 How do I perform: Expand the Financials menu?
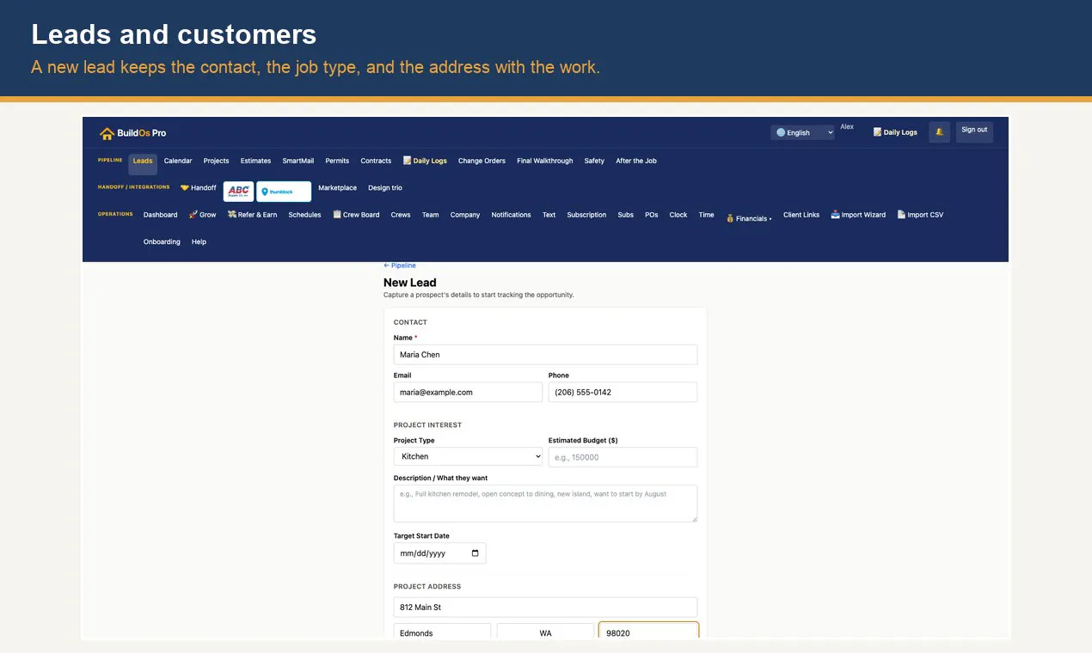[x=749, y=218]
